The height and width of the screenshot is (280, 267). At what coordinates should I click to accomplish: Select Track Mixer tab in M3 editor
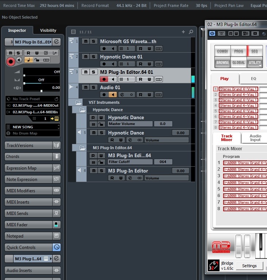click(227, 138)
